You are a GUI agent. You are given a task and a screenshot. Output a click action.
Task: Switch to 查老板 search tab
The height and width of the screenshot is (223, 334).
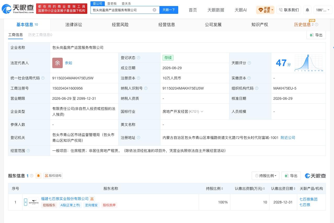pyautogui.click(x=112, y=4)
